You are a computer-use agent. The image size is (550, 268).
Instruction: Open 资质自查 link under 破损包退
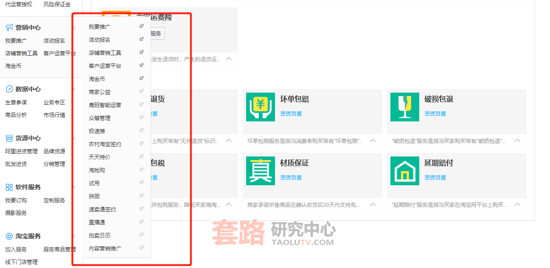click(x=435, y=114)
